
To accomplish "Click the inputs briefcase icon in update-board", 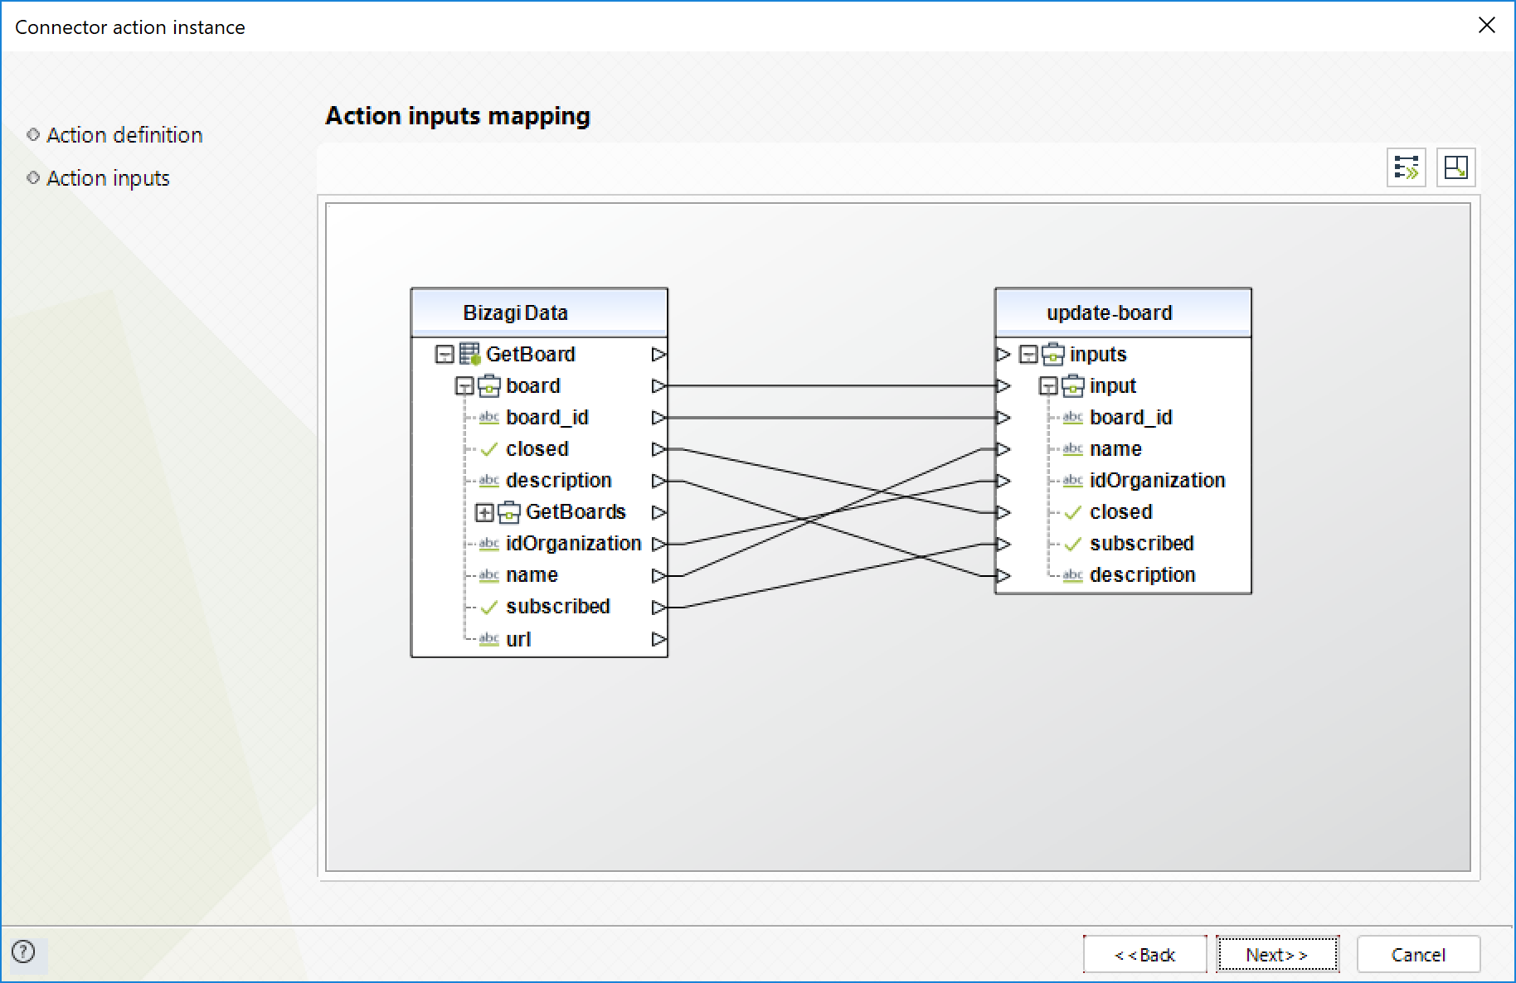I will pos(1053,354).
